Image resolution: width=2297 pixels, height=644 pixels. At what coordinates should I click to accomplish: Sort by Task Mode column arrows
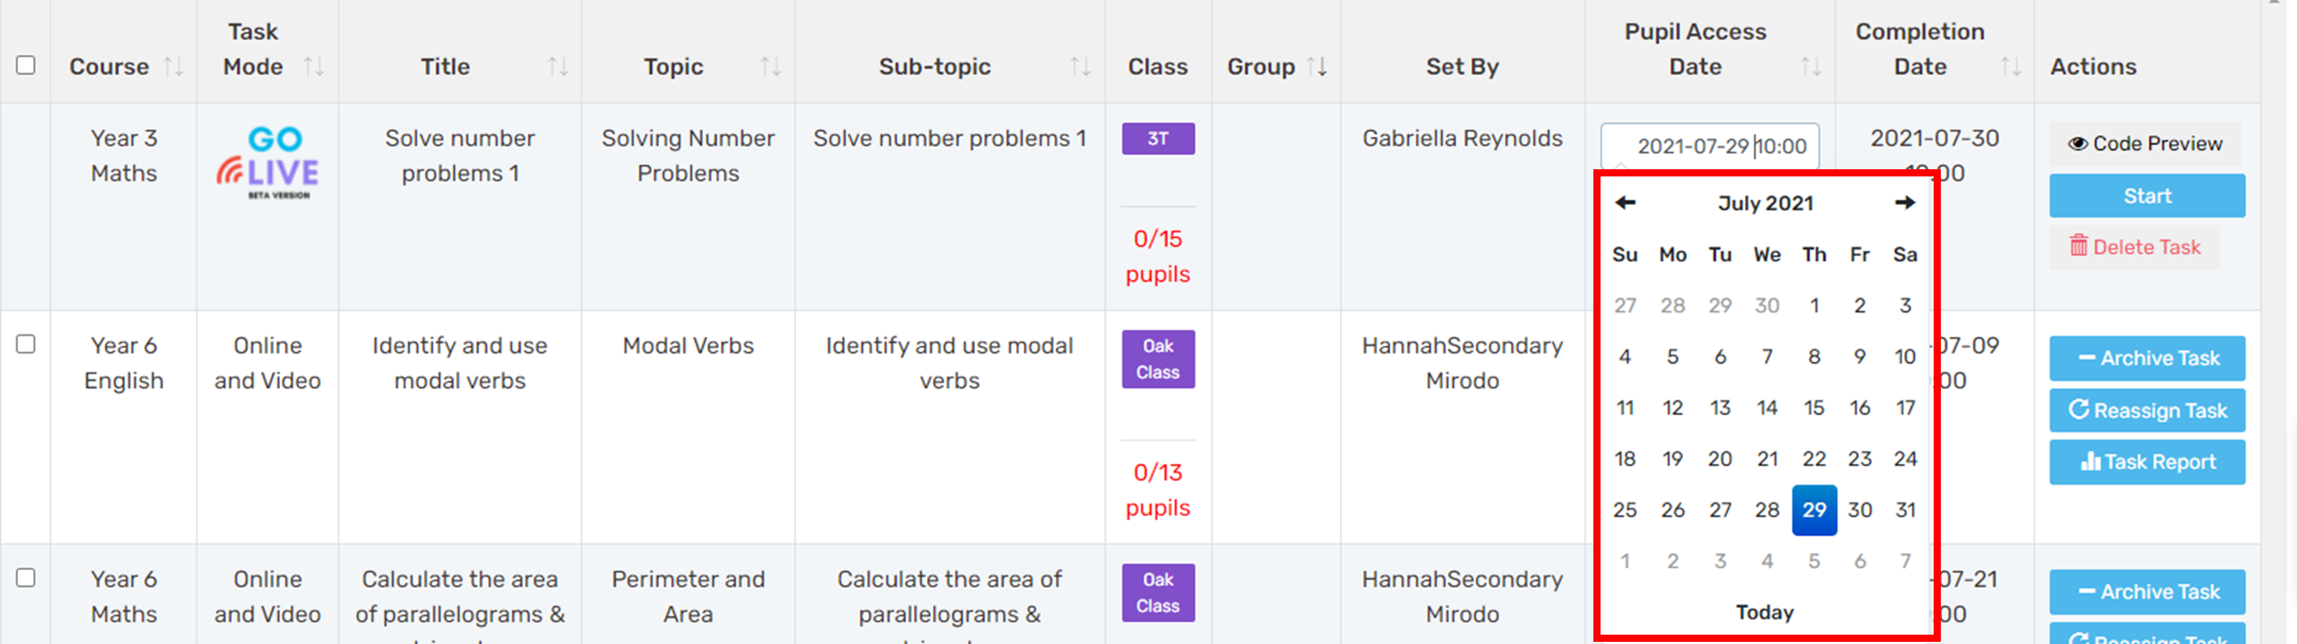(313, 66)
